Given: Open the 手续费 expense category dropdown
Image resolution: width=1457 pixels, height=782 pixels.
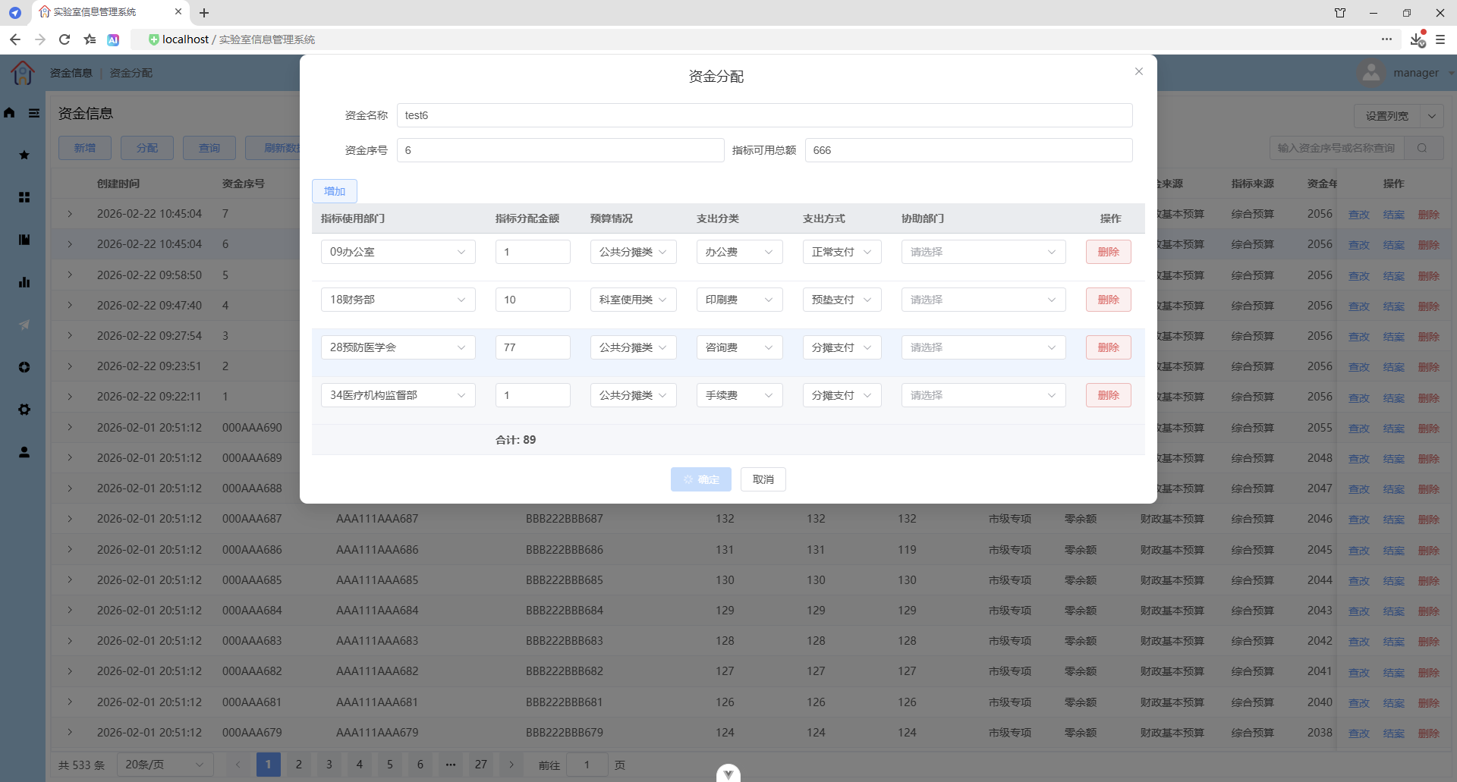Looking at the screenshot, I should (740, 395).
